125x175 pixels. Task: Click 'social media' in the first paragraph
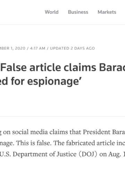(x=30, y=132)
